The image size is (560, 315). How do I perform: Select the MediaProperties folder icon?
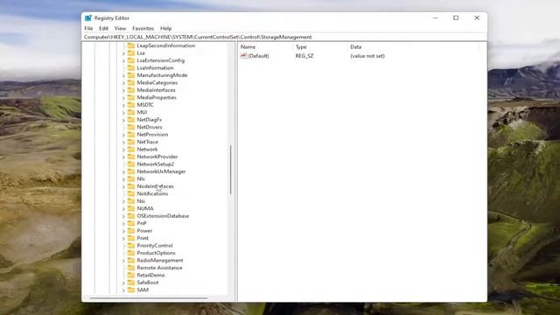click(131, 97)
